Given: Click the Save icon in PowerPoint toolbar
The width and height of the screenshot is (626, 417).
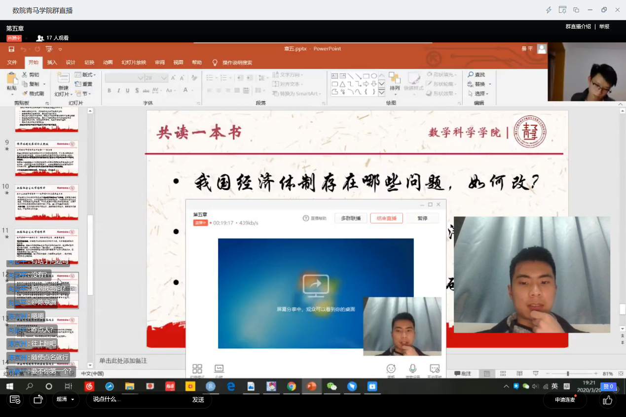Looking at the screenshot, I should [x=11, y=49].
